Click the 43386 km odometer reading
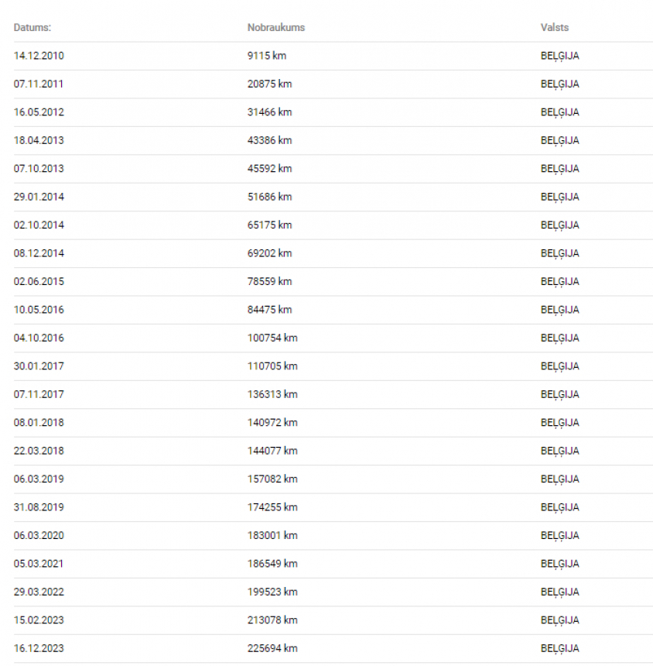Viewport: 653px width, 666px height. (270, 140)
